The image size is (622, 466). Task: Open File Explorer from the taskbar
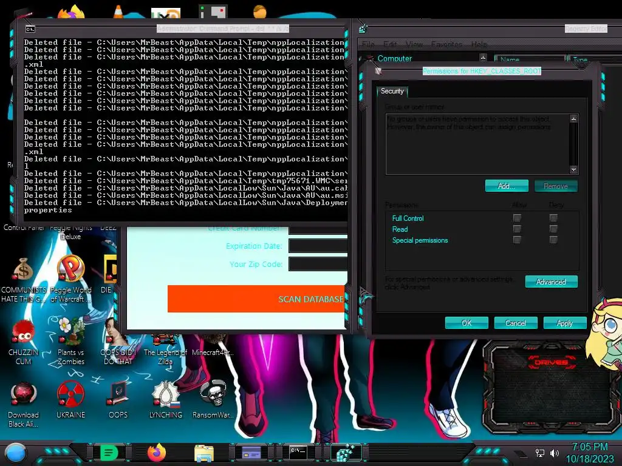[204, 453]
